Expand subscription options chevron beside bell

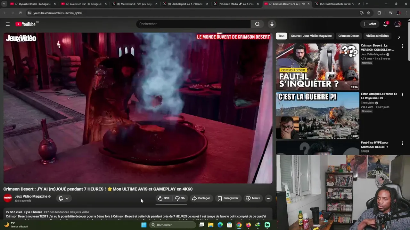pyautogui.click(x=67, y=198)
